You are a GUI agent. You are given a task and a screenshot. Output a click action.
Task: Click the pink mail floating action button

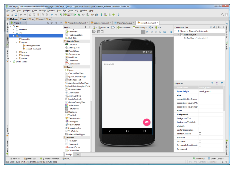pyautogui.click(x=147, y=122)
